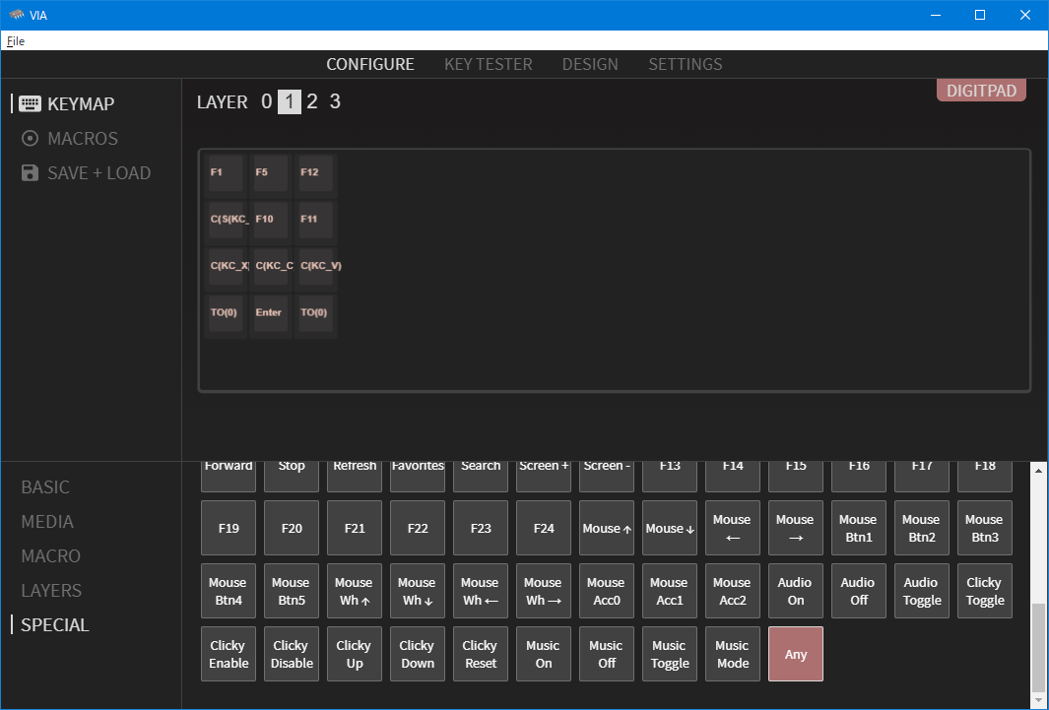
Task: Switch to layer 3
Action: (335, 101)
